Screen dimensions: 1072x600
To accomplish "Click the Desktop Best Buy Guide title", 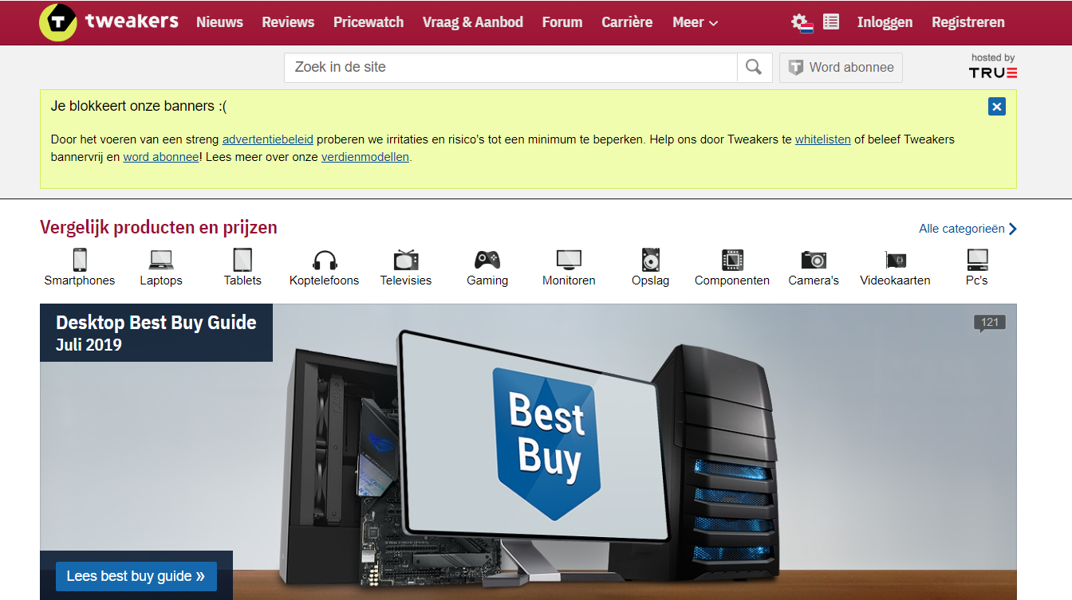I will click(x=156, y=323).
